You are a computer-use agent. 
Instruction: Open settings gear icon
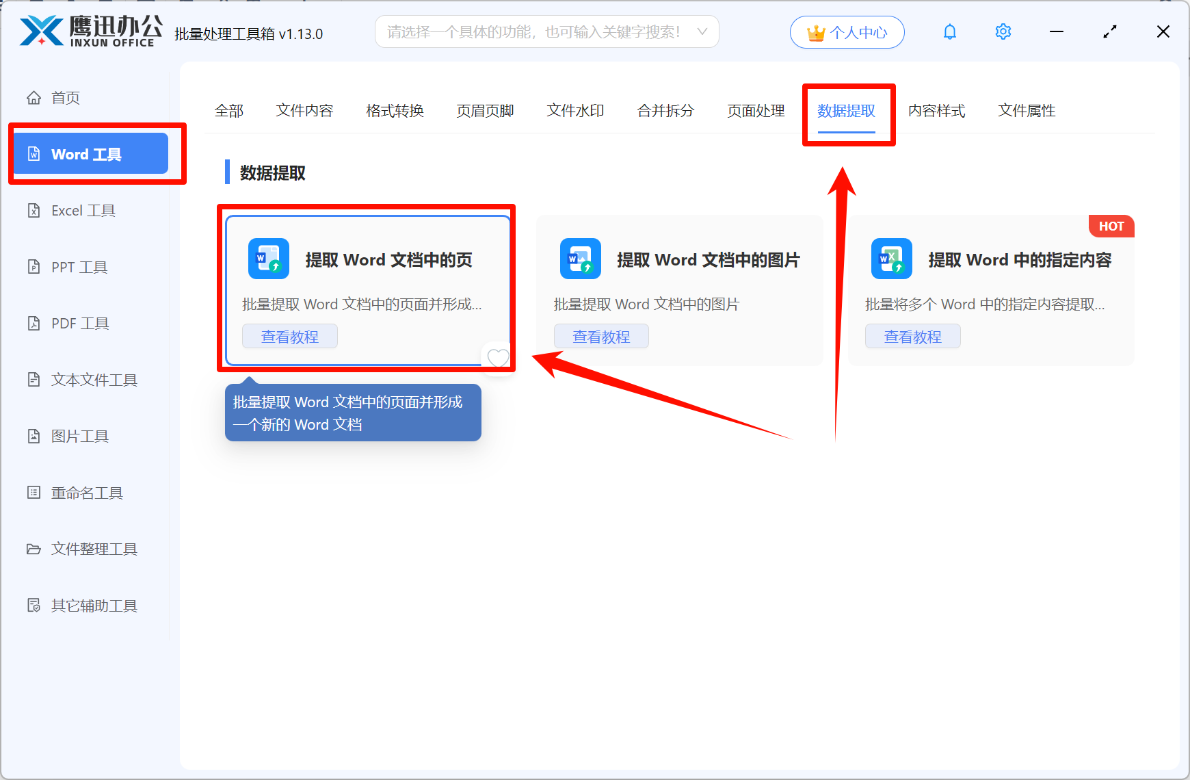1003,31
